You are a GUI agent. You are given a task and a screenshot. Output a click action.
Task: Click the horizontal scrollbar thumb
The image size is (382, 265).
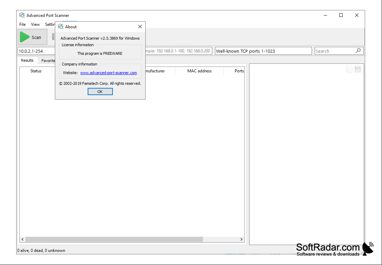tap(114, 239)
